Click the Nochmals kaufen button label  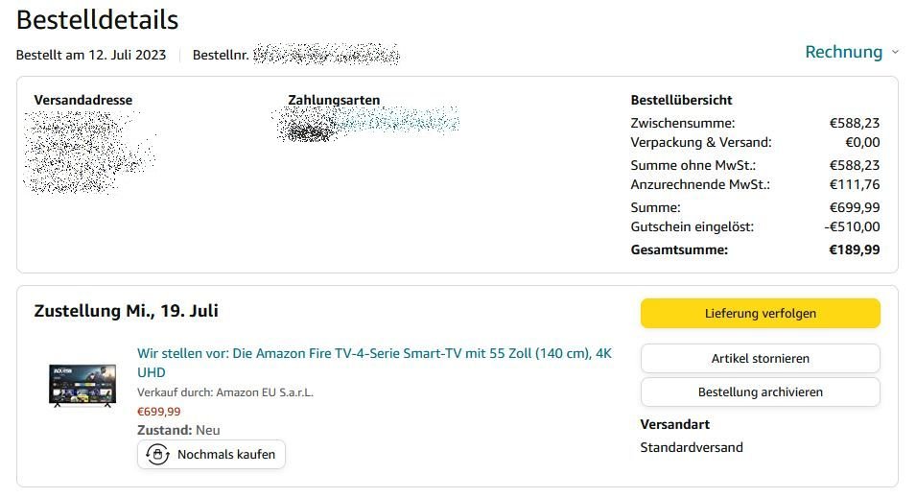pos(226,454)
